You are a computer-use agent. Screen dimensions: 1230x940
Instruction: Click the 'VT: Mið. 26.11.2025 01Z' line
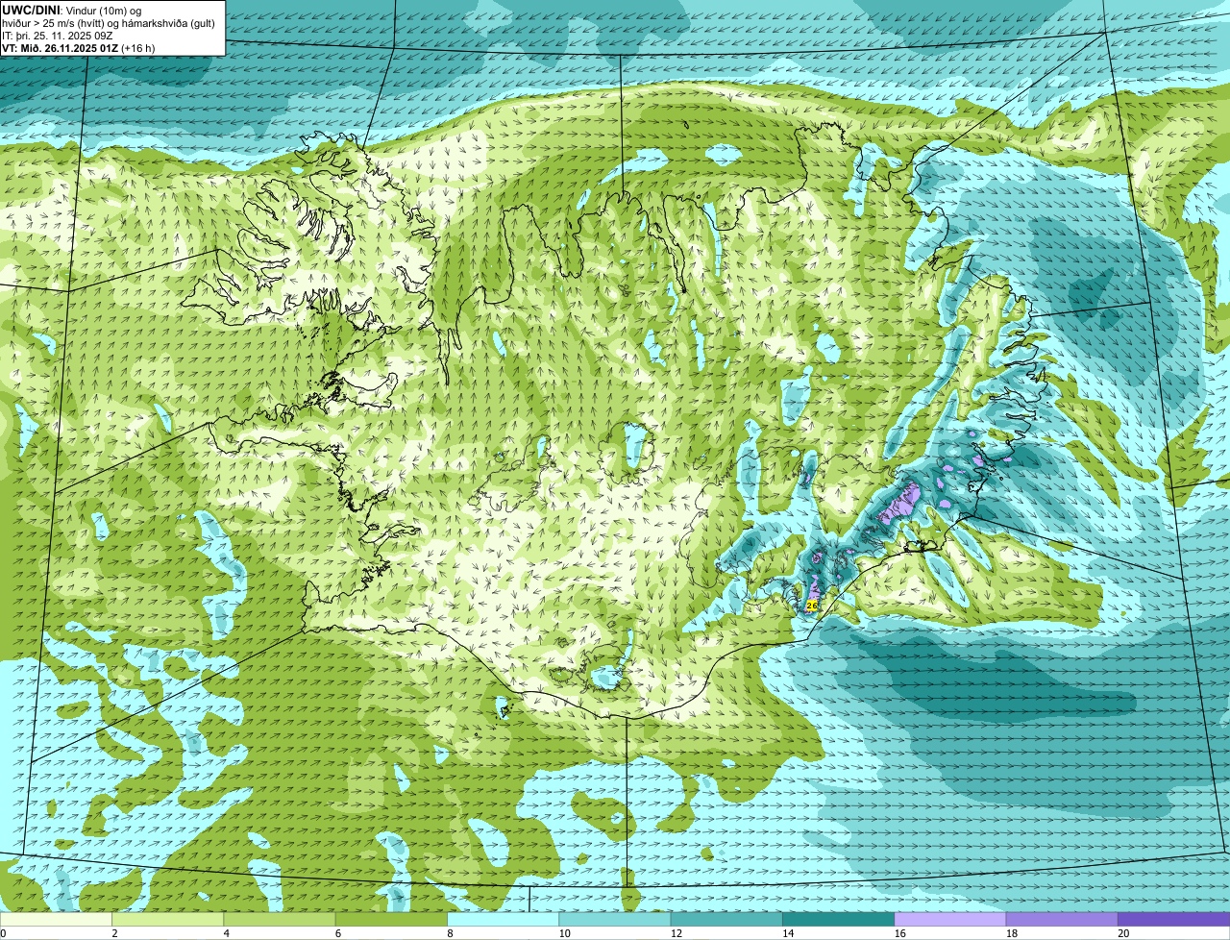(x=79, y=48)
